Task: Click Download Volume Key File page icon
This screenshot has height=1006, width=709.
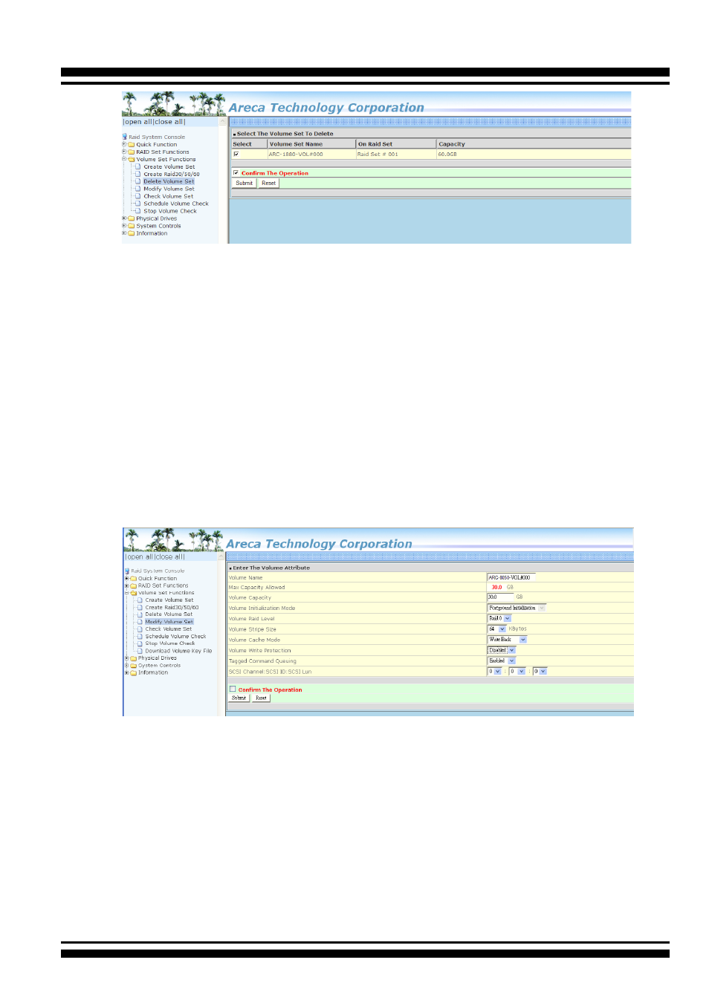Action: [x=140, y=651]
